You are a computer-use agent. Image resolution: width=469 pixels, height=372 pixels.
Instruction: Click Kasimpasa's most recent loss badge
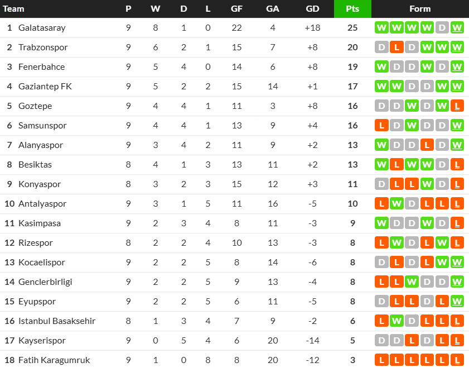pyautogui.click(x=457, y=223)
